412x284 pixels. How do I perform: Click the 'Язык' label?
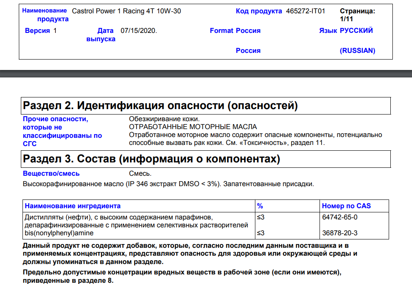[328, 31]
